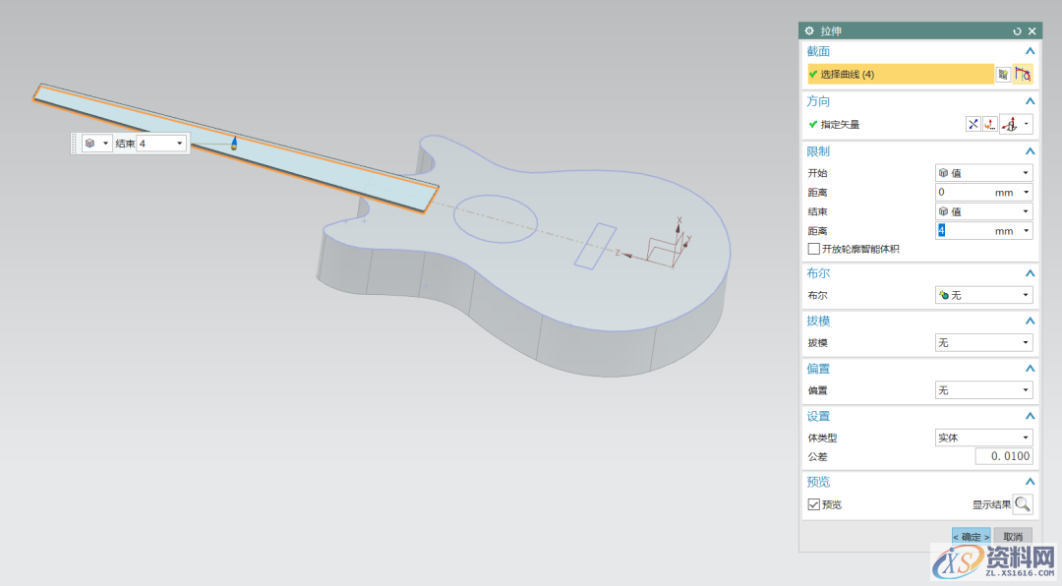Uncheck the 预览 checkbox
1062x586 pixels.
click(x=813, y=504)
